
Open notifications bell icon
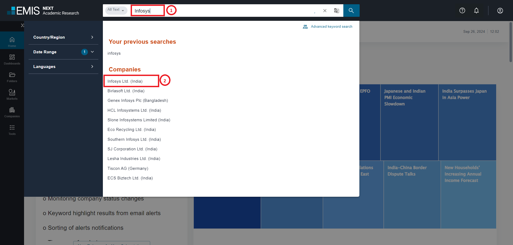(x=476, y=10)
